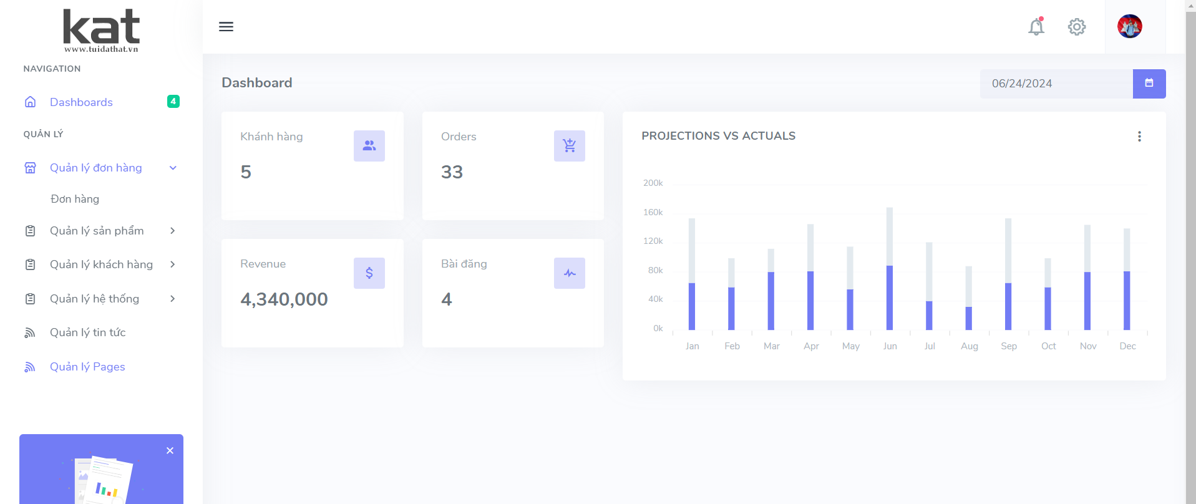Click the Jan bar in the chart

tap(692, 274)
